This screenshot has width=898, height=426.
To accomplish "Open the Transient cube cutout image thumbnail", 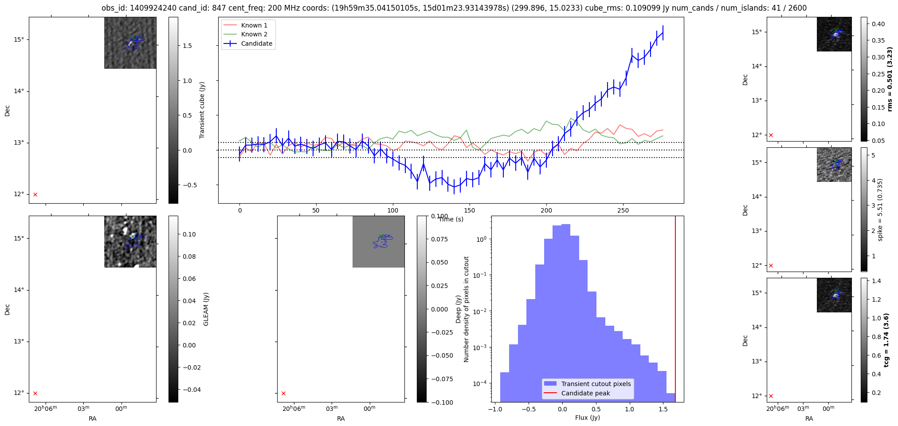I will 130,43.
